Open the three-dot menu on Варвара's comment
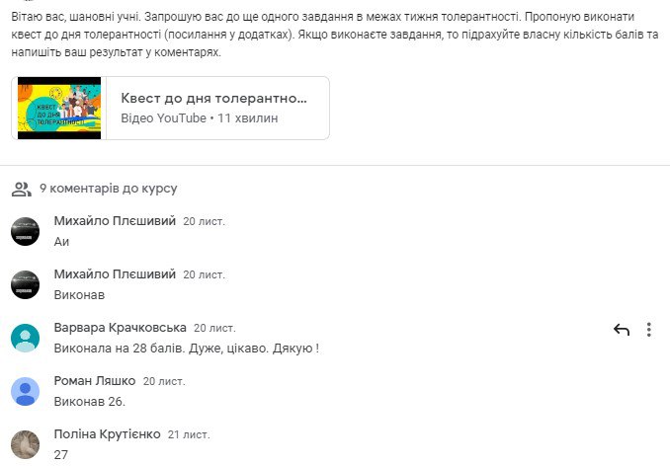This screenshot has height=466, width=670. [x=648, y=330]
